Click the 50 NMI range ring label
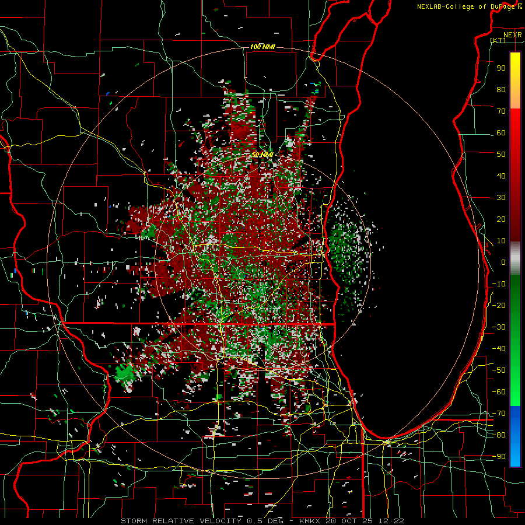This screenshot has width=525, height=525. (262, 155)
